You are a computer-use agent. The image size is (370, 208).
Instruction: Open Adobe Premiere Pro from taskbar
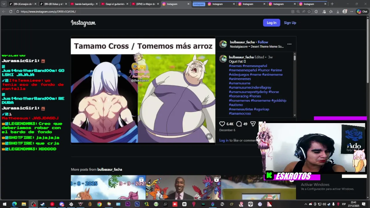pos(128,204)
